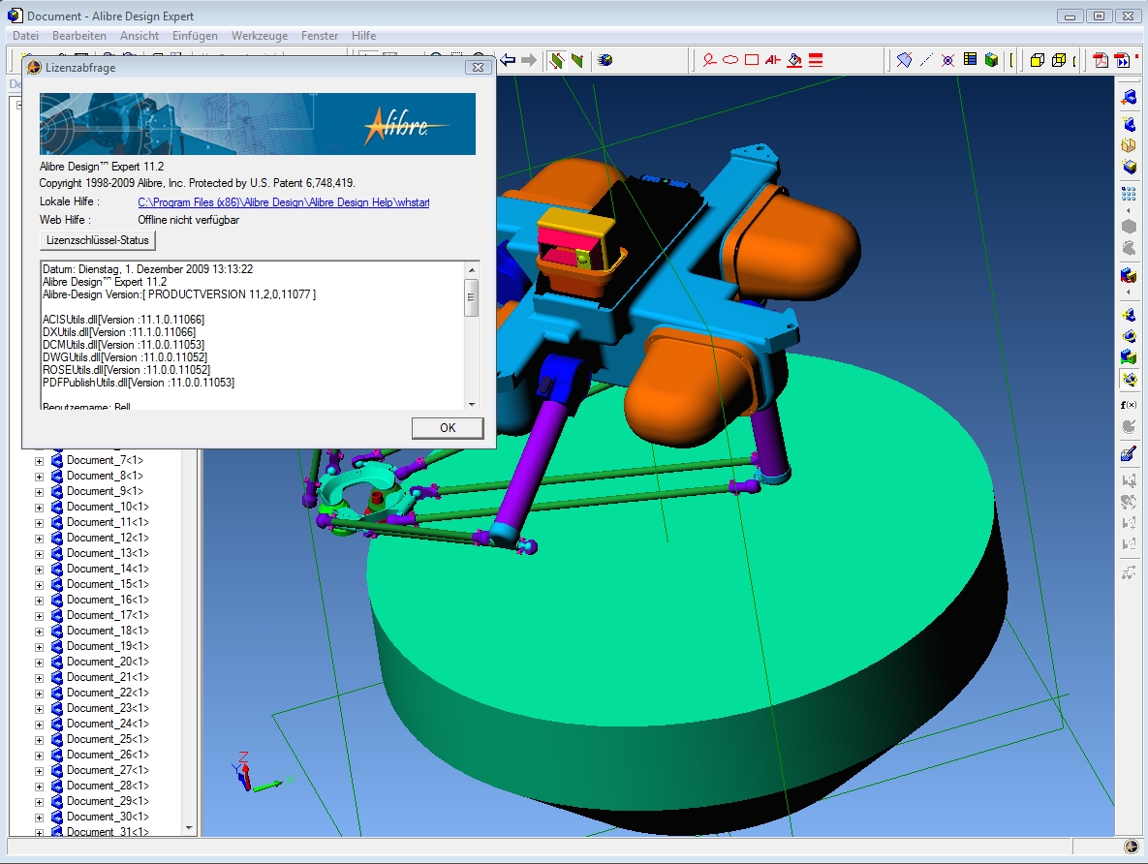Expand the Document_10<1> tree node
Viewport: 1148px width, 864px height.
pyautogui.click(x=40, y=508)
